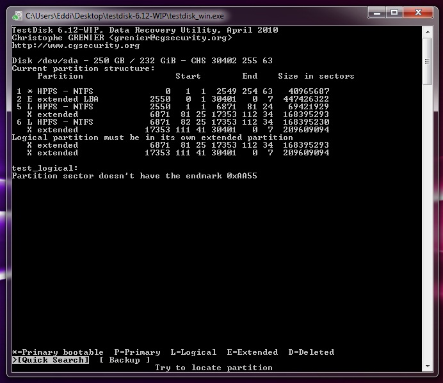Click the 'P=Primary' legend entry
Image resolution: width=443 pixels, height=383 pixels.
(x=137, y=352)
